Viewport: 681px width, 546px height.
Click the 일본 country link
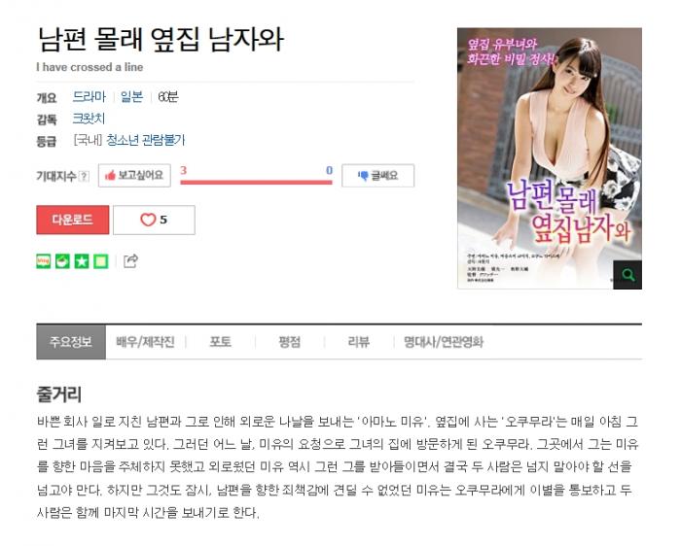coord(131,96)
